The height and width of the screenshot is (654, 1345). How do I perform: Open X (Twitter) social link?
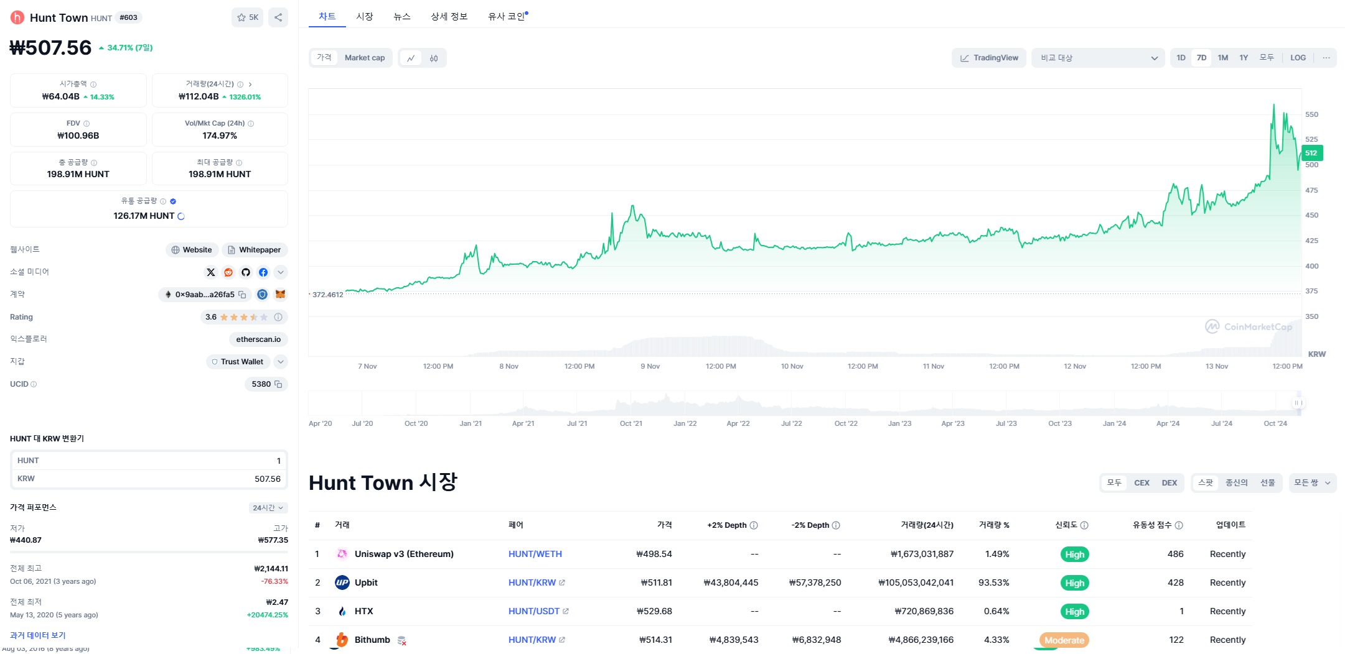[211, 272]
